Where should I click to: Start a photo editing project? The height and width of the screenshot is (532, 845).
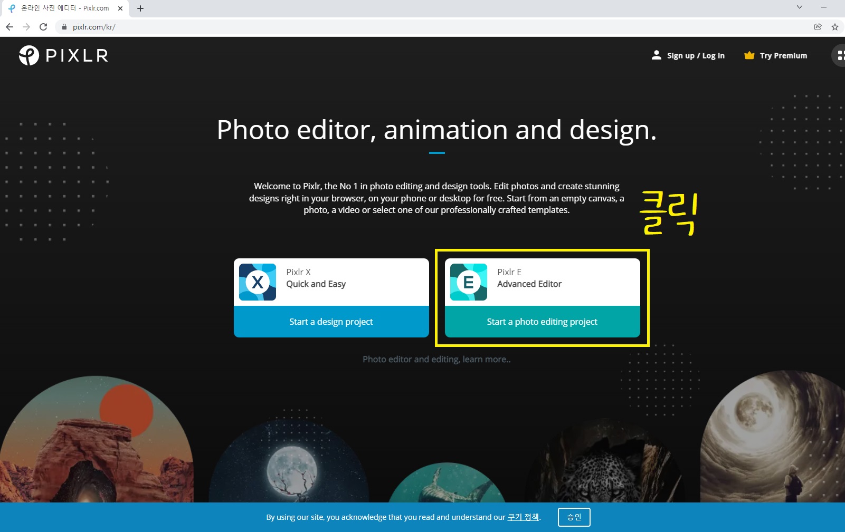[543, 322]
